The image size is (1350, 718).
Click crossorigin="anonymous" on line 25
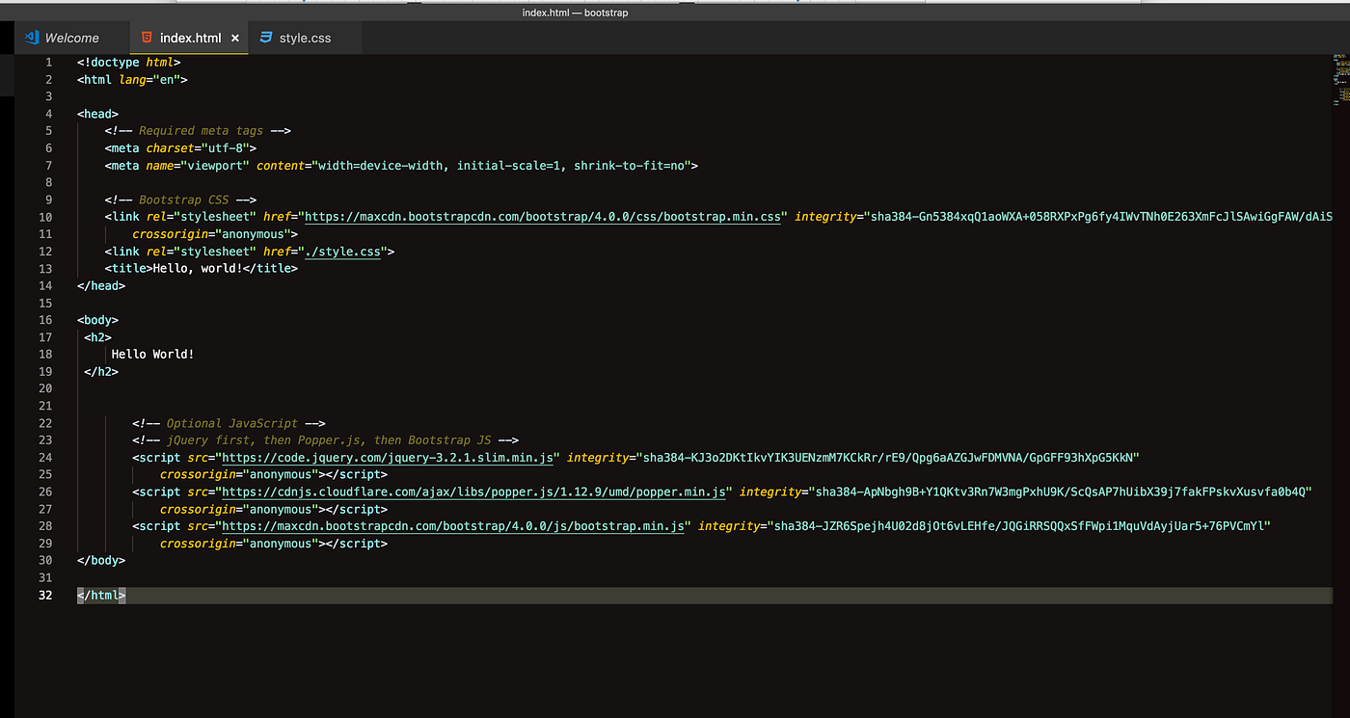click(239, 474)
